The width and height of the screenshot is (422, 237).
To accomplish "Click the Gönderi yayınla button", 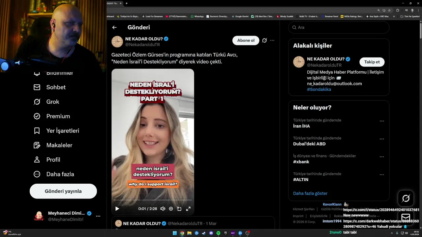I will (x=63, y=191).
